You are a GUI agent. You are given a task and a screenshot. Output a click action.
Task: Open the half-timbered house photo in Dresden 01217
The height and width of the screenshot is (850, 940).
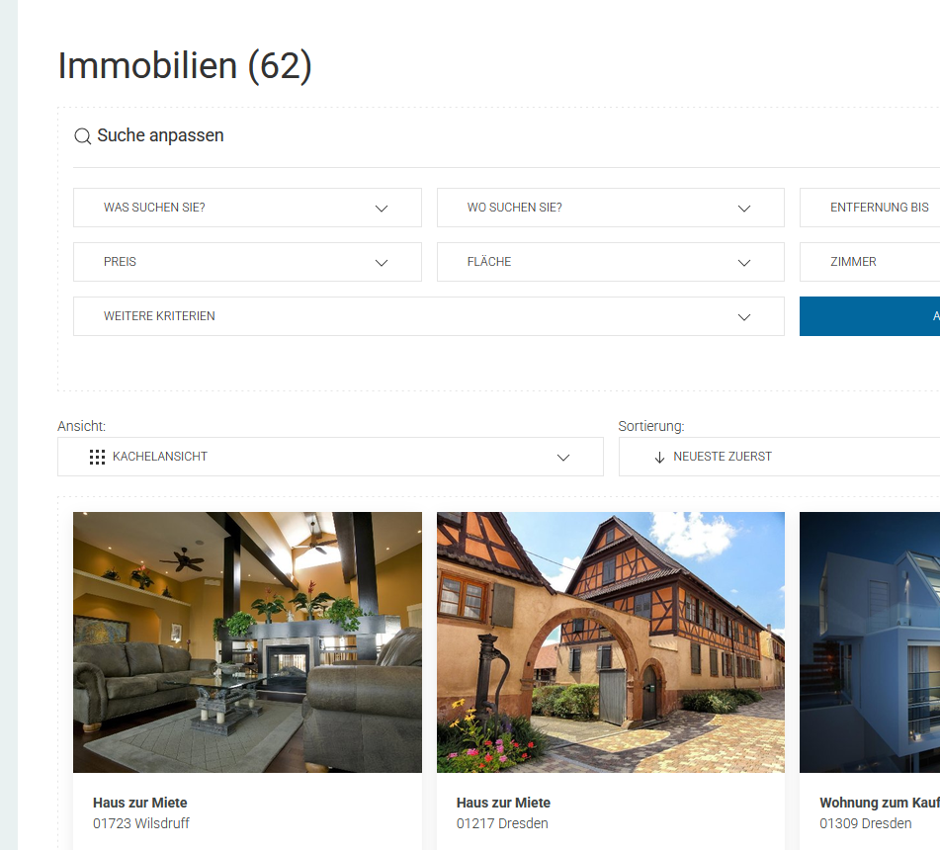pos(610,642)
